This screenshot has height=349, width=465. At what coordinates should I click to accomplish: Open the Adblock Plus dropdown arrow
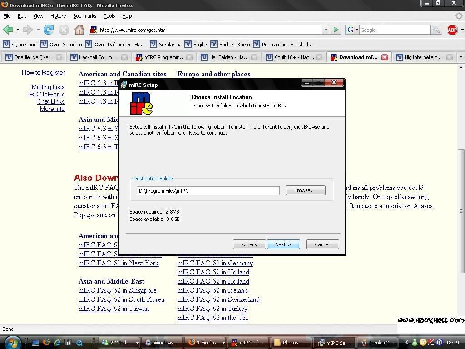coord(462,30)
